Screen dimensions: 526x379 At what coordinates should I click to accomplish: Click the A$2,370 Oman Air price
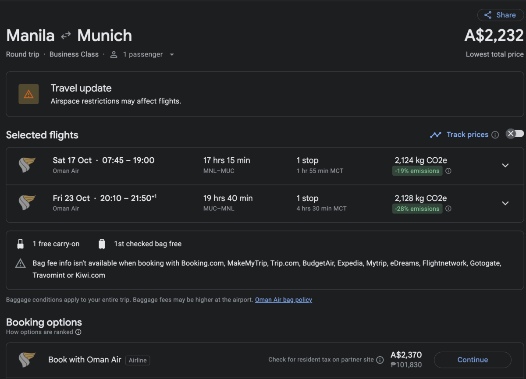[x=406, y=355]
